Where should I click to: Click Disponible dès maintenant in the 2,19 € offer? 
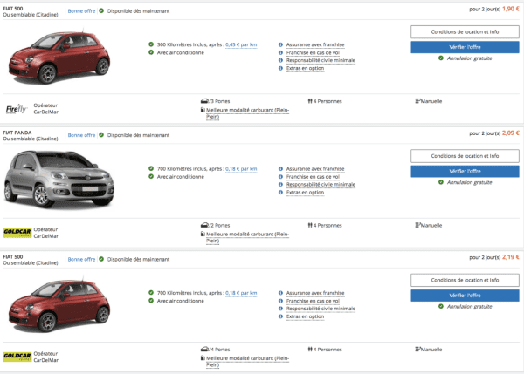[138, 259]
